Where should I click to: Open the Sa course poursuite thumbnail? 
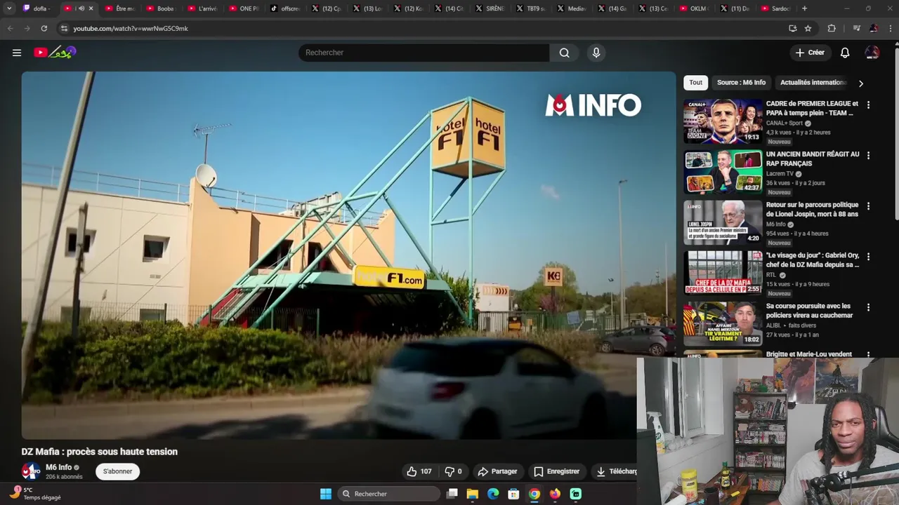coord(723,323)
